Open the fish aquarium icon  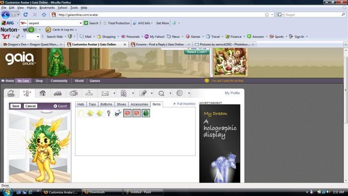(74, 93)
